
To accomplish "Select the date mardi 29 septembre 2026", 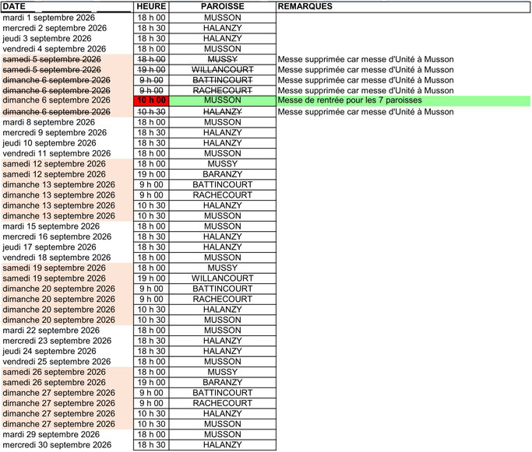I will pos(51,434).
